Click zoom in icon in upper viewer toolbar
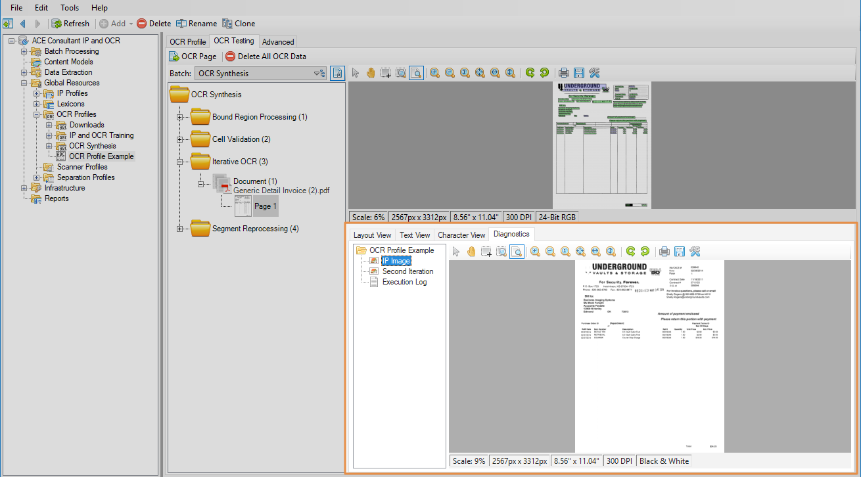861x477 pixels. (434, 73)
